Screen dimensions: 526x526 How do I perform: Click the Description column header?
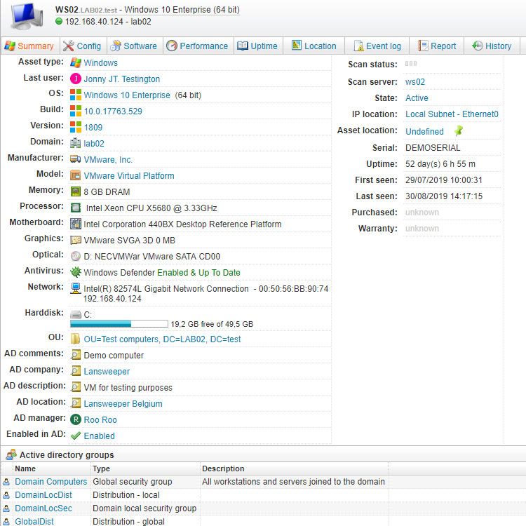click(223, 468)
